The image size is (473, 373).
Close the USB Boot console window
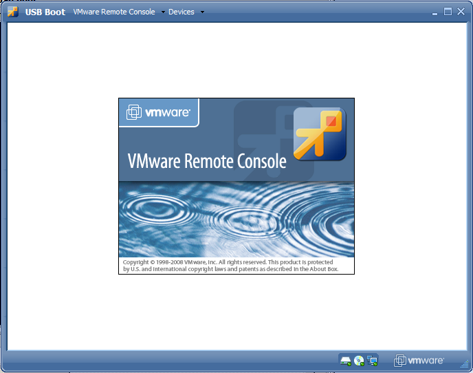[x=461, y=12]
